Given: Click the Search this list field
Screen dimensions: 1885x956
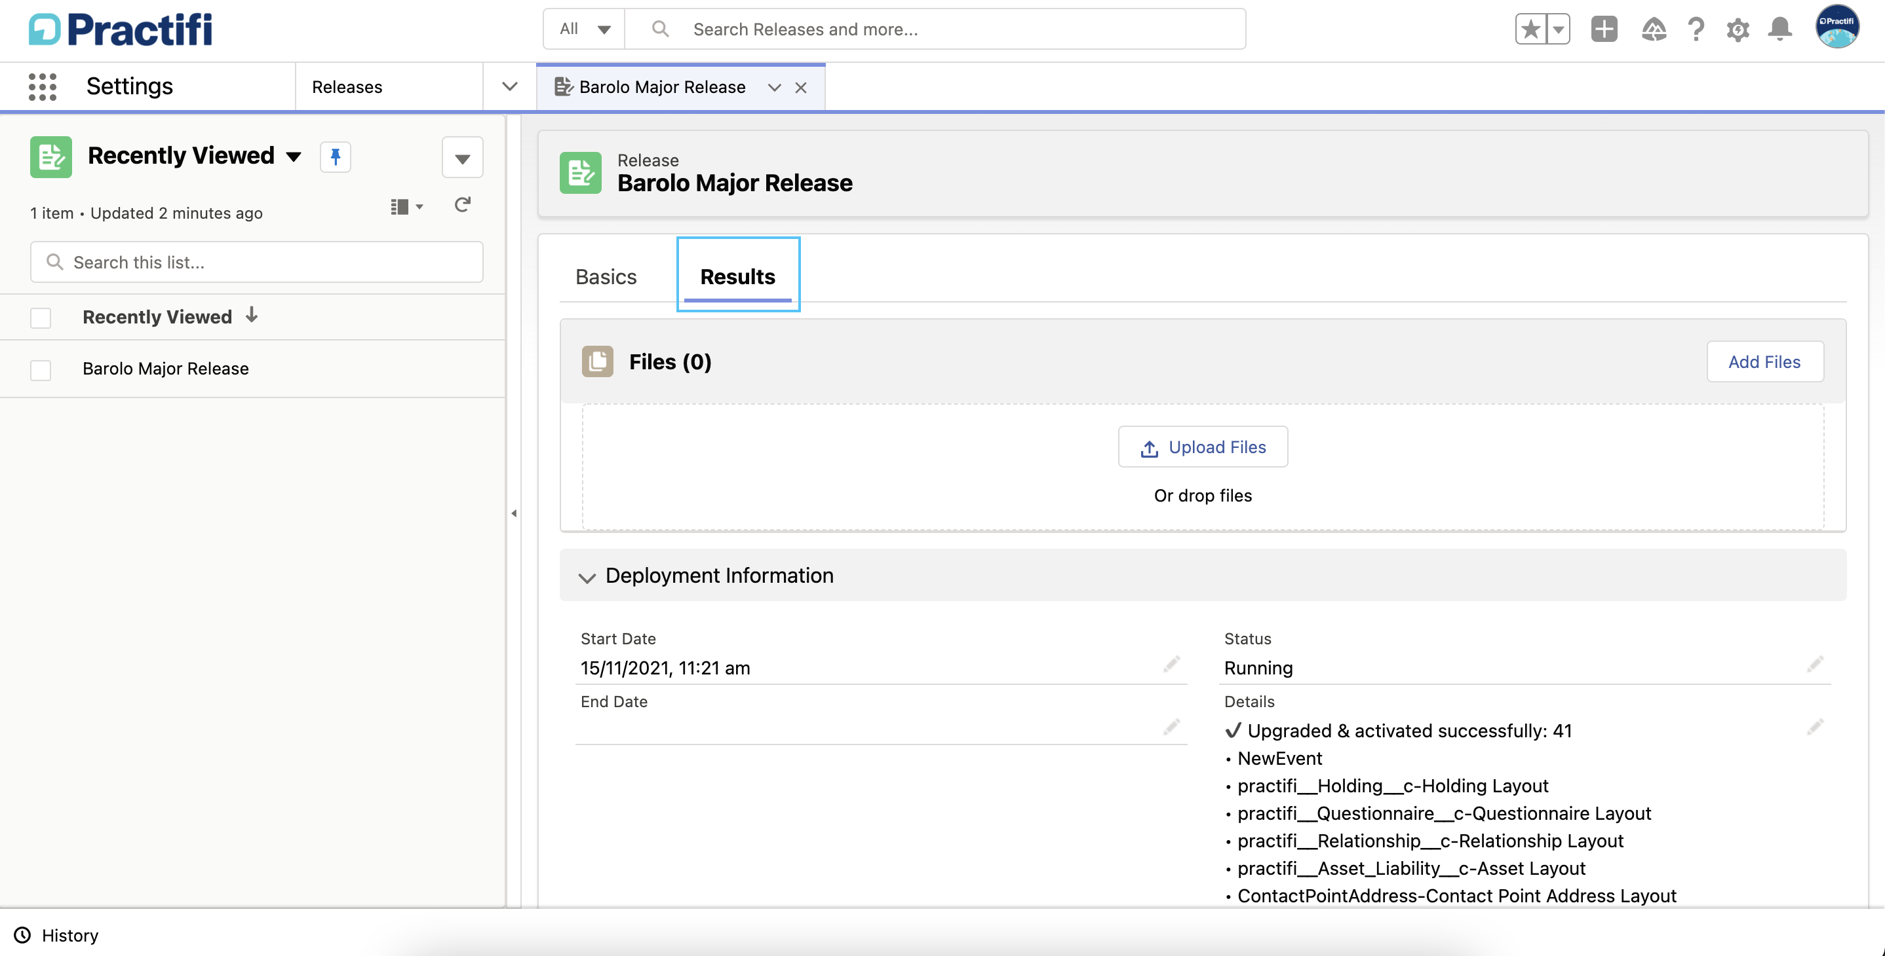Looking at the screenshot, I should coord(256,262).
